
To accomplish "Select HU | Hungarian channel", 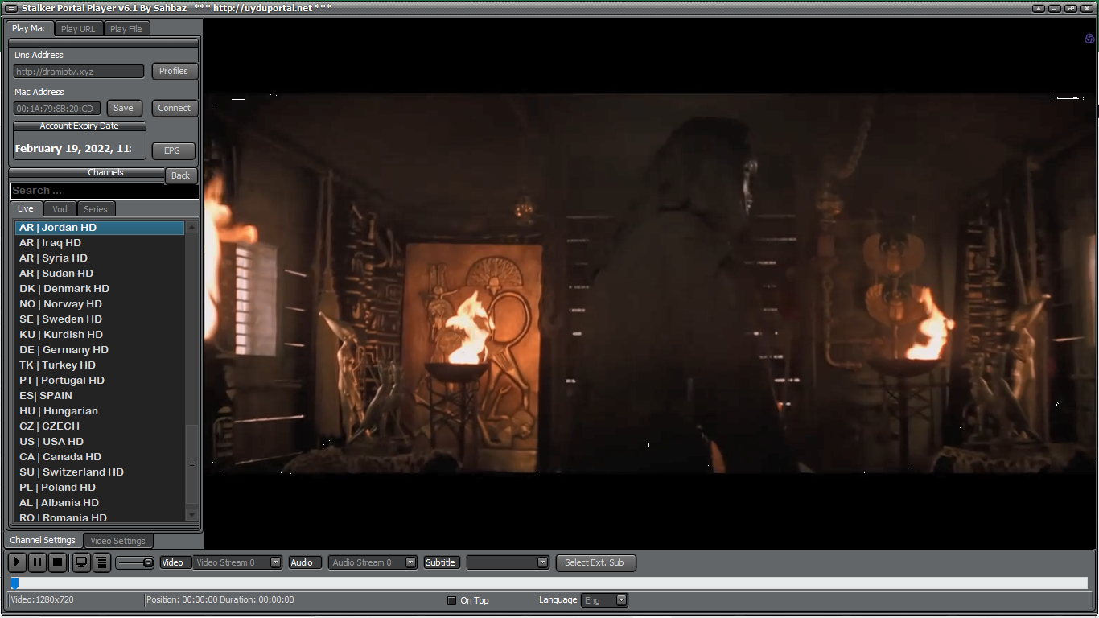I will [x=100, y=411].
